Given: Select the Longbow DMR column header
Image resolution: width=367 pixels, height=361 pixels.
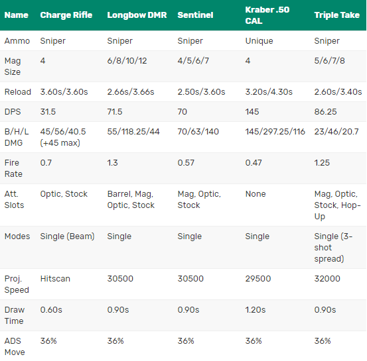Looking at the screenshot, I should tap(137, 15).
